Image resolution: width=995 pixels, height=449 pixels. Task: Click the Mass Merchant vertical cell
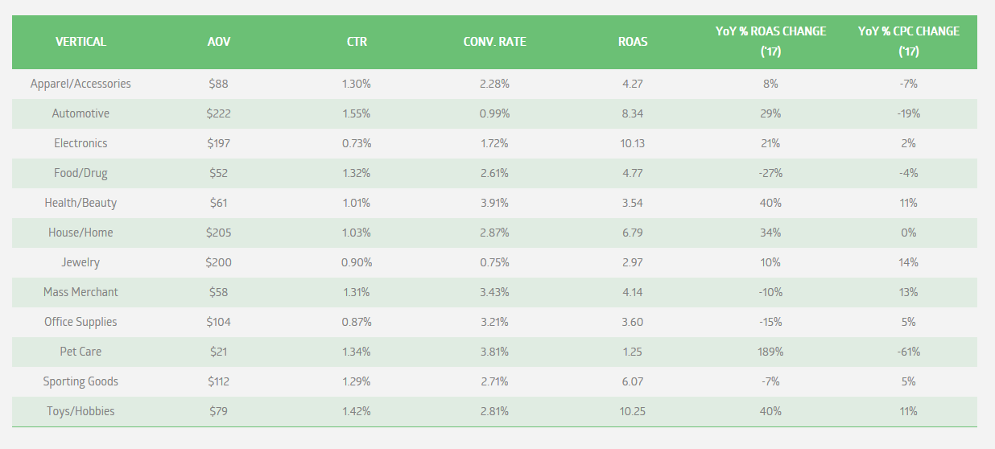click(x=81, y=292)
